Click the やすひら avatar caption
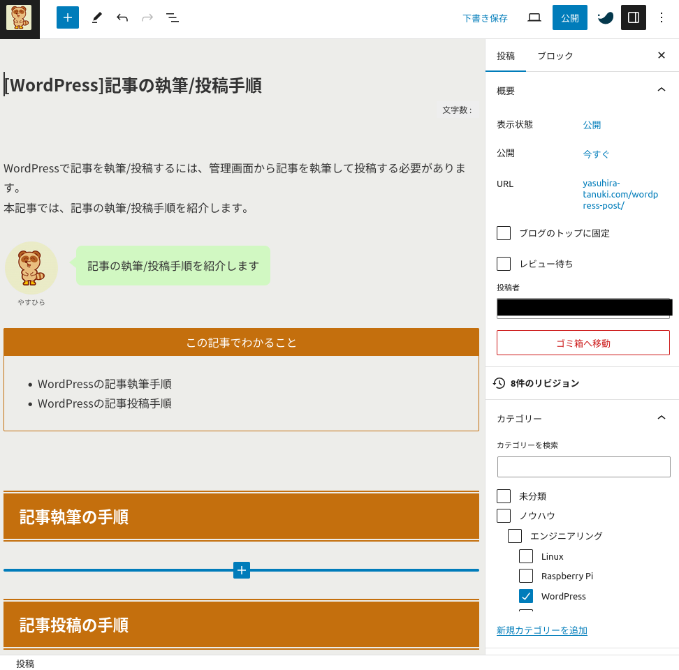This screenshot has width=679, height=670. (x=31, y=302)
